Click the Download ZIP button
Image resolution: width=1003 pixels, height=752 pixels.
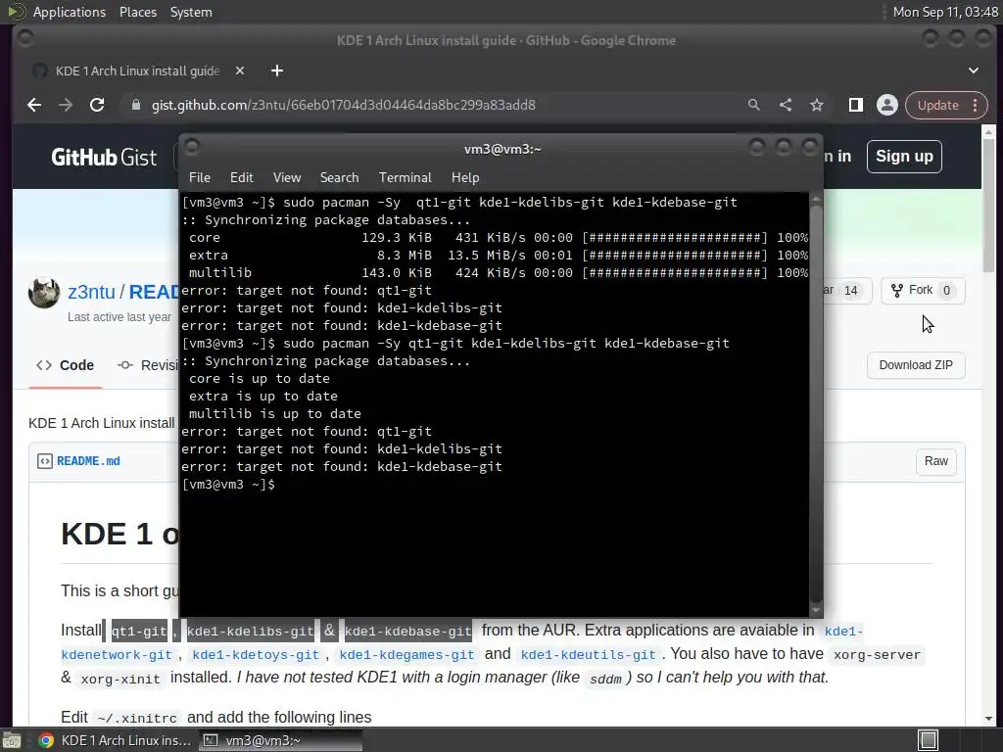tap(916, 365)
